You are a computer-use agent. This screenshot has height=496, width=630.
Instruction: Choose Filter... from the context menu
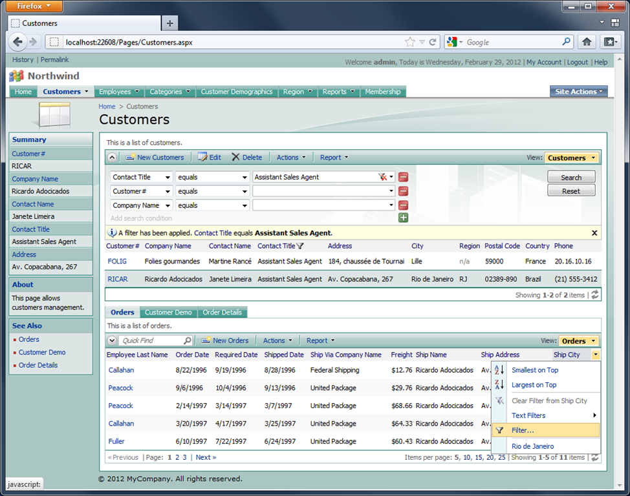(523, 430)
